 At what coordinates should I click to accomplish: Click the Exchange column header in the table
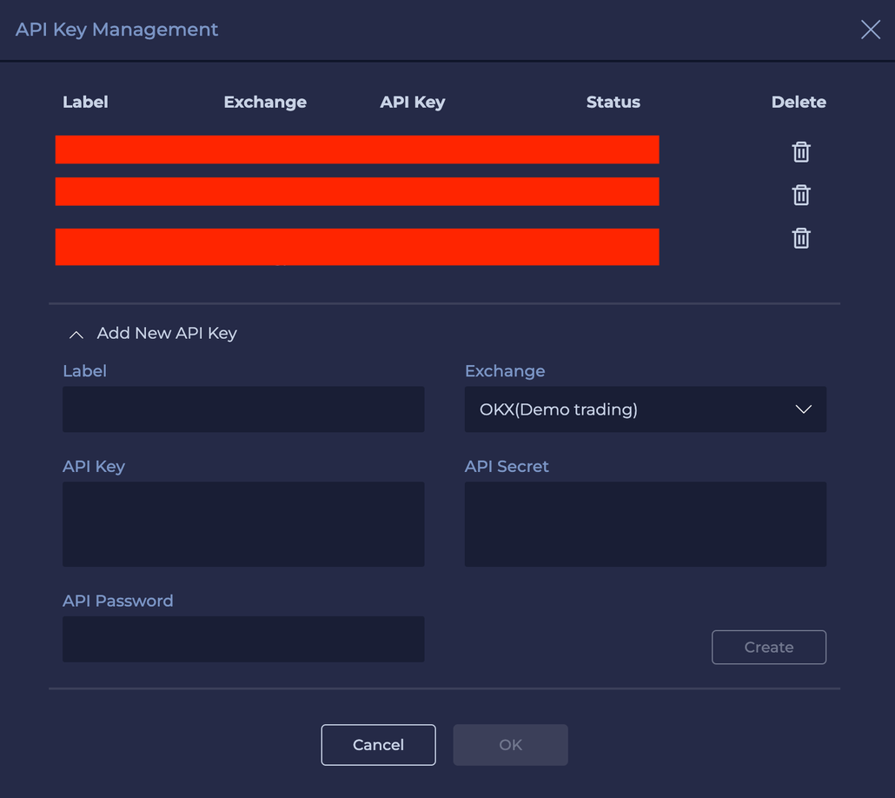tap(265, 103)
